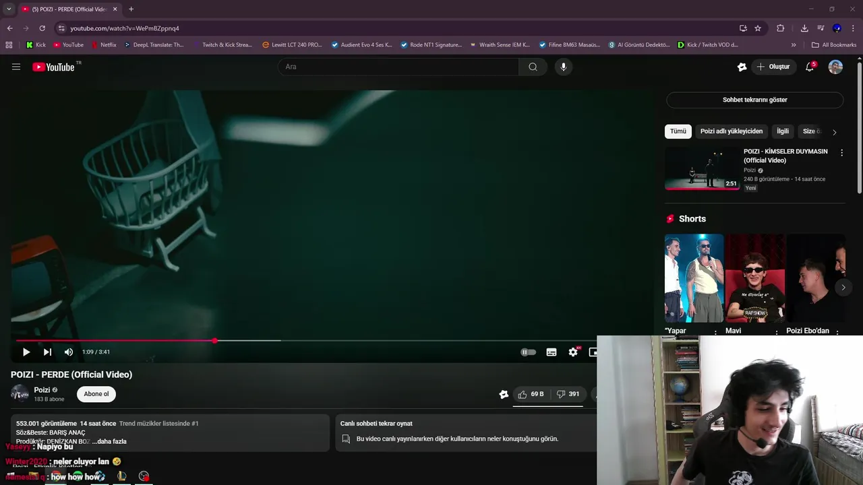Show chat replay with Sohbet tekrarını göster
The height and width of the screenshot is (485, 863).
click(x=754, y=100)
